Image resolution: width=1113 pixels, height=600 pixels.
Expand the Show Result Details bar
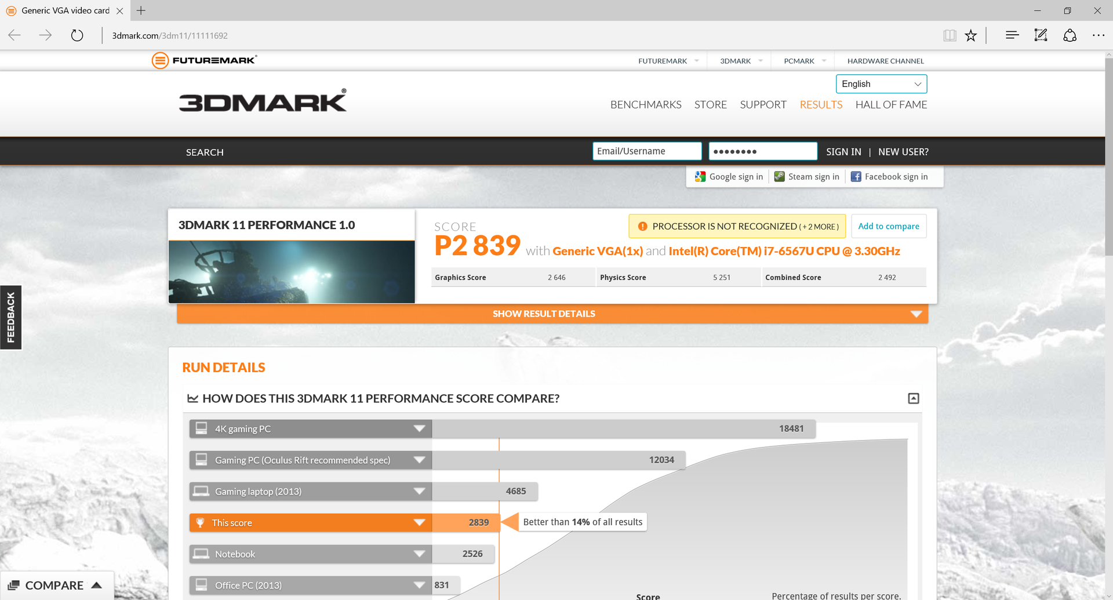[552, 314]
